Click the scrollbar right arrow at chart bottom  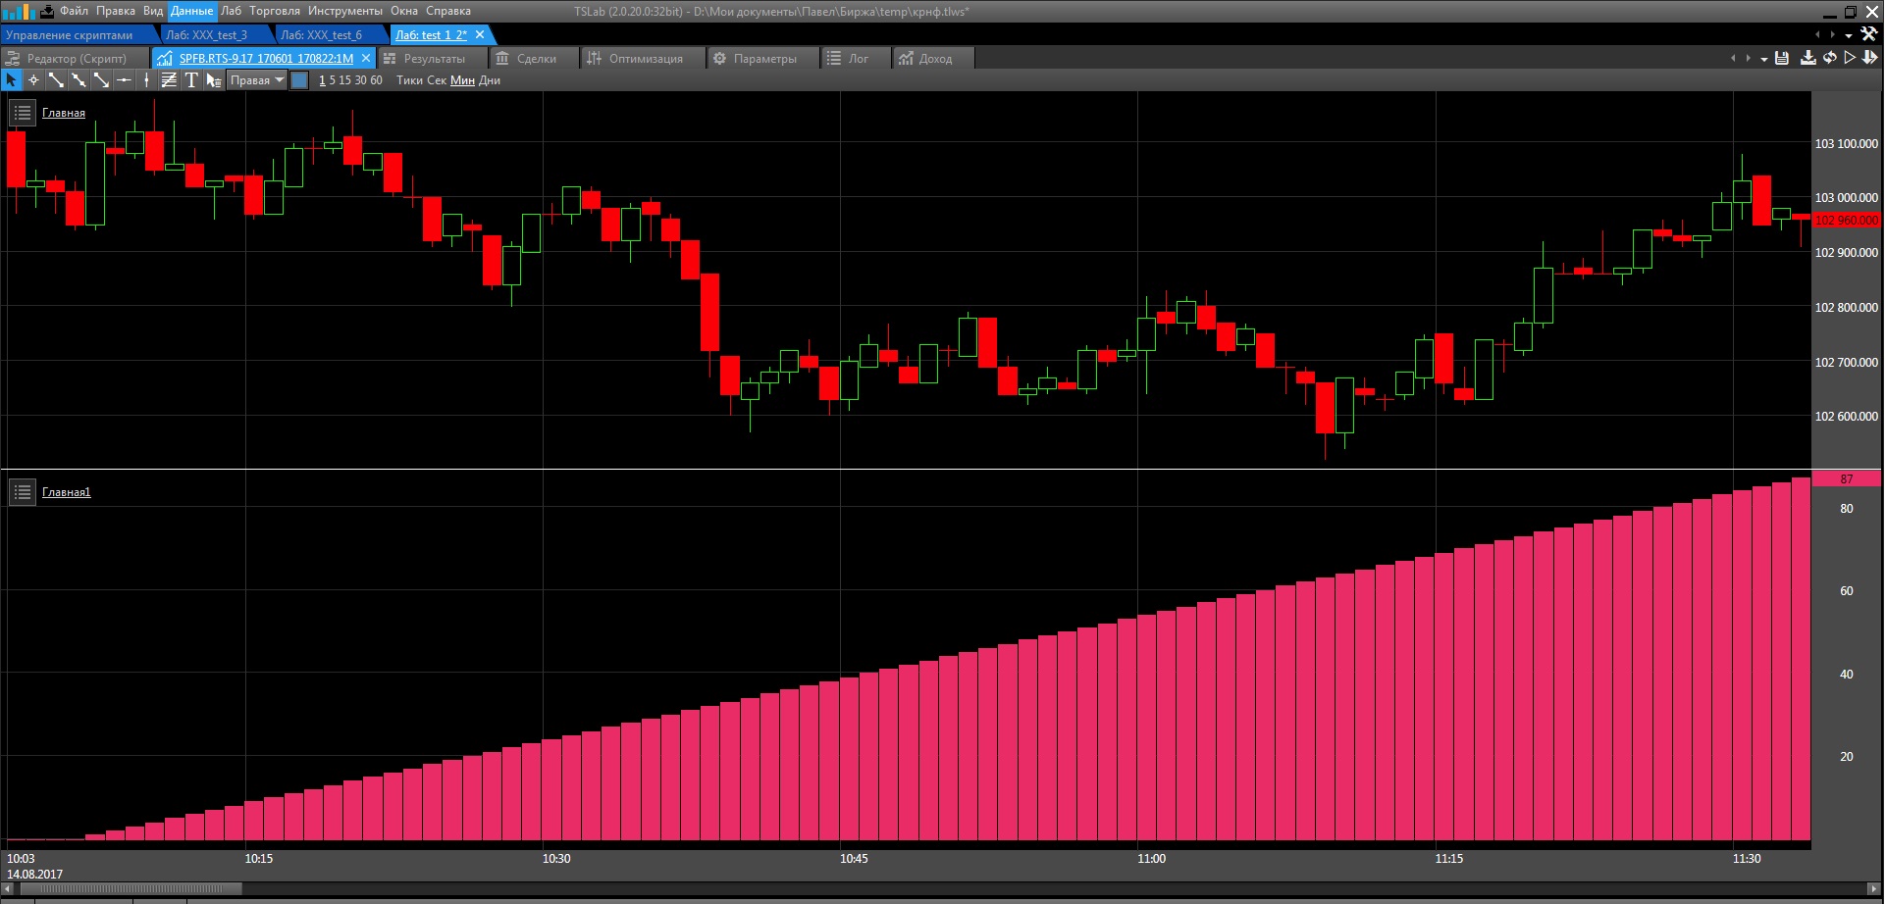click(1873, 889)
